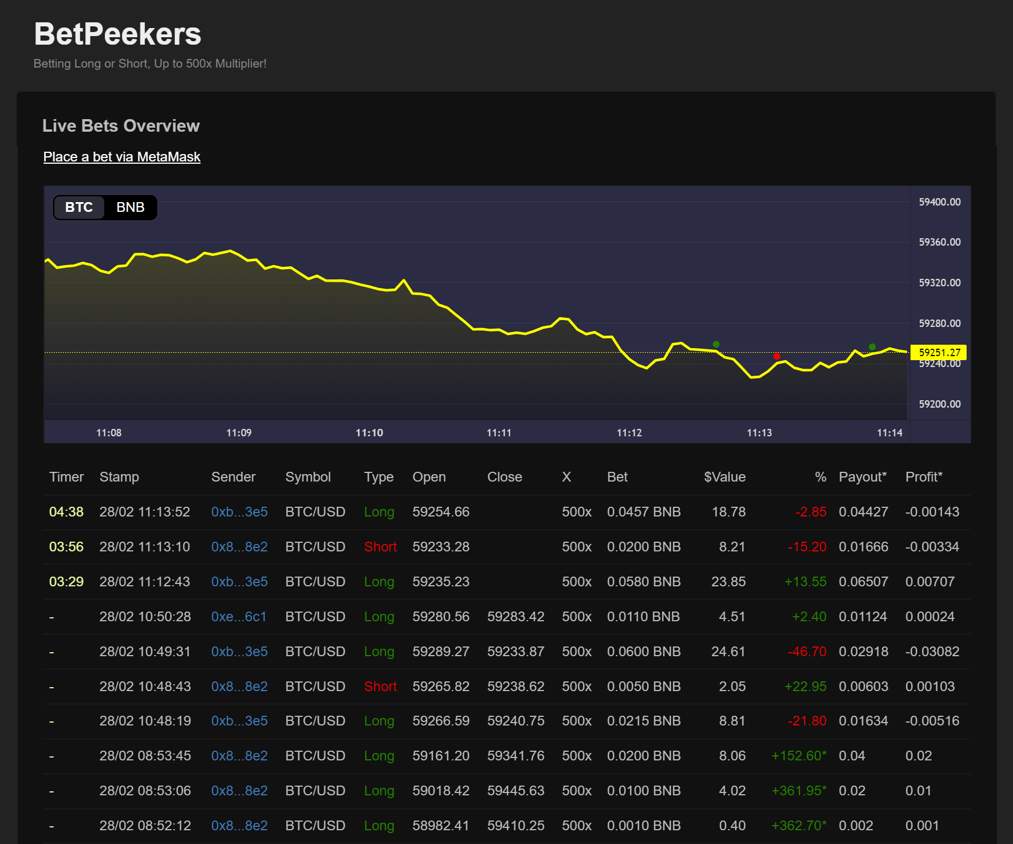Image resolution: width=1013 pixels, height=844 pixels.
Task: Open sender 0xb...3e5 in the 10:48:19 row
Action: (239, 721)
